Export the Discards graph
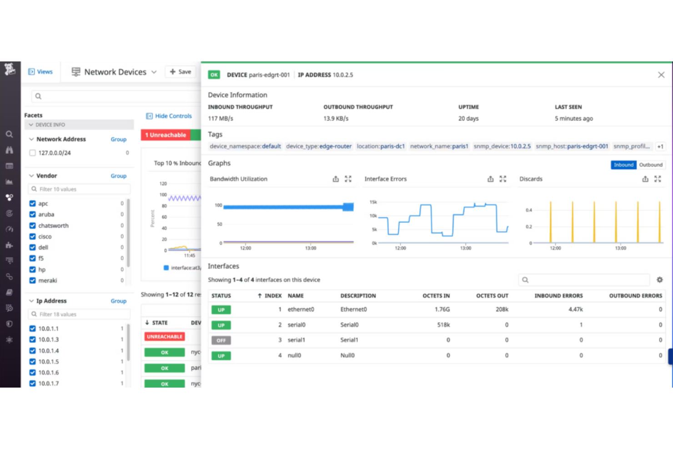The image size is (673, 449). click(x=645, y=179)
